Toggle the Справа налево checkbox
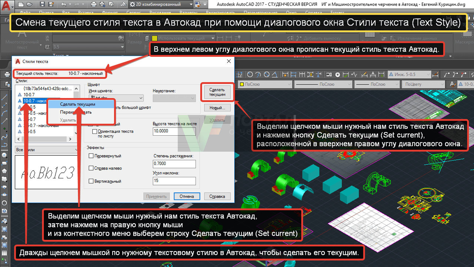 click(x=91, y=168)
